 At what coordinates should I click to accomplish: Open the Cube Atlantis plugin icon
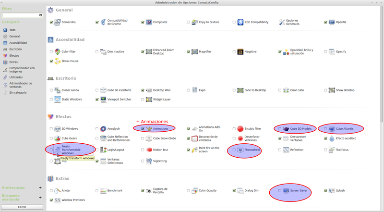[332, 129]
